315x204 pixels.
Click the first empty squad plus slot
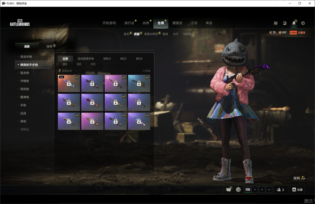coord(255,190)
